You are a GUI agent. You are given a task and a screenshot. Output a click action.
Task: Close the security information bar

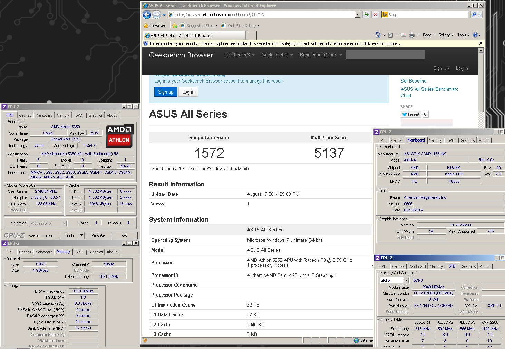[x=481, y=43]
